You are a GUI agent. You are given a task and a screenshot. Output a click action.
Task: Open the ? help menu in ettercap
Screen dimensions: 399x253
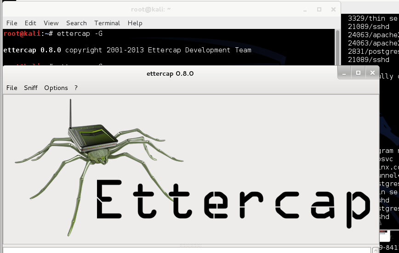pyautogui.click(x=76, y=88)
